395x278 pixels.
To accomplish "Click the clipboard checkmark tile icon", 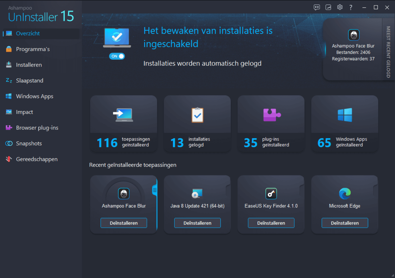I will (x=197, y=115).
